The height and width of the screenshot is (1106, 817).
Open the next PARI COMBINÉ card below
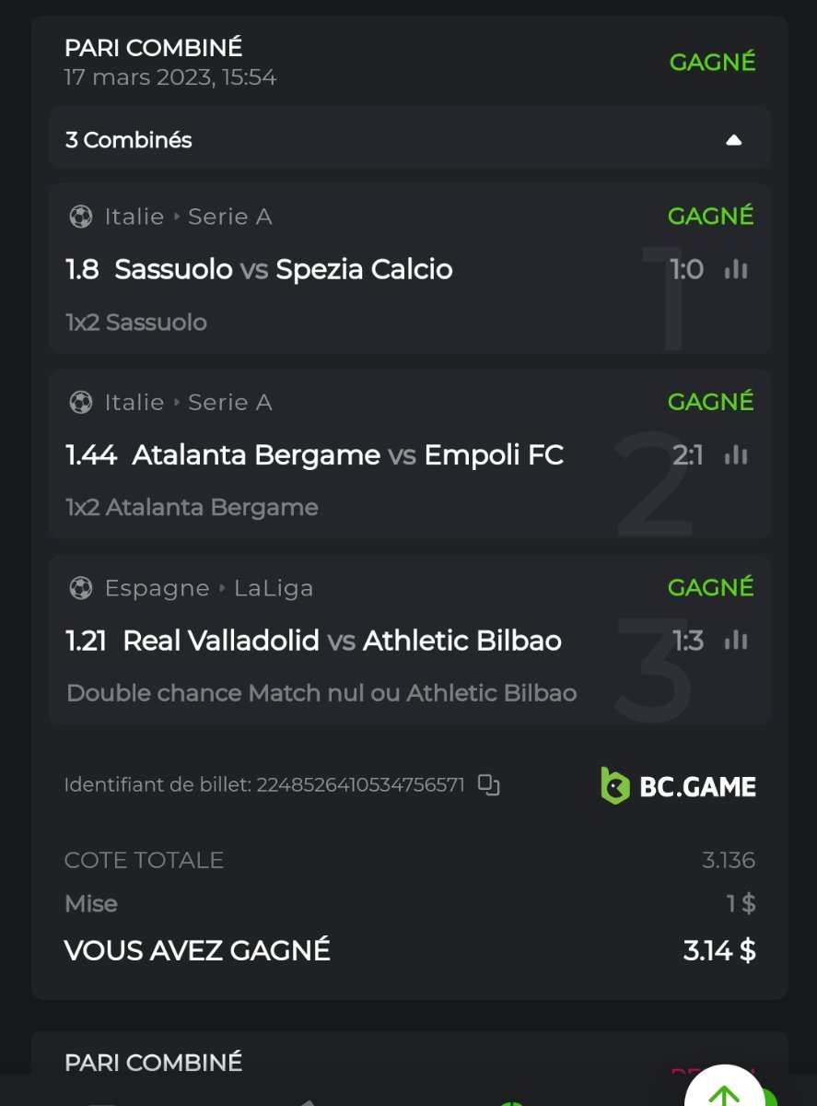point(153,1062)
